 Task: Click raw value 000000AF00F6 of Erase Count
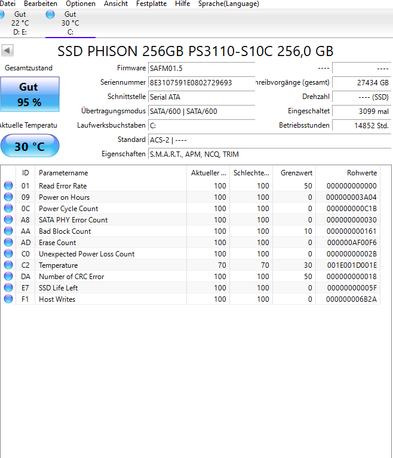pos(352,243)
